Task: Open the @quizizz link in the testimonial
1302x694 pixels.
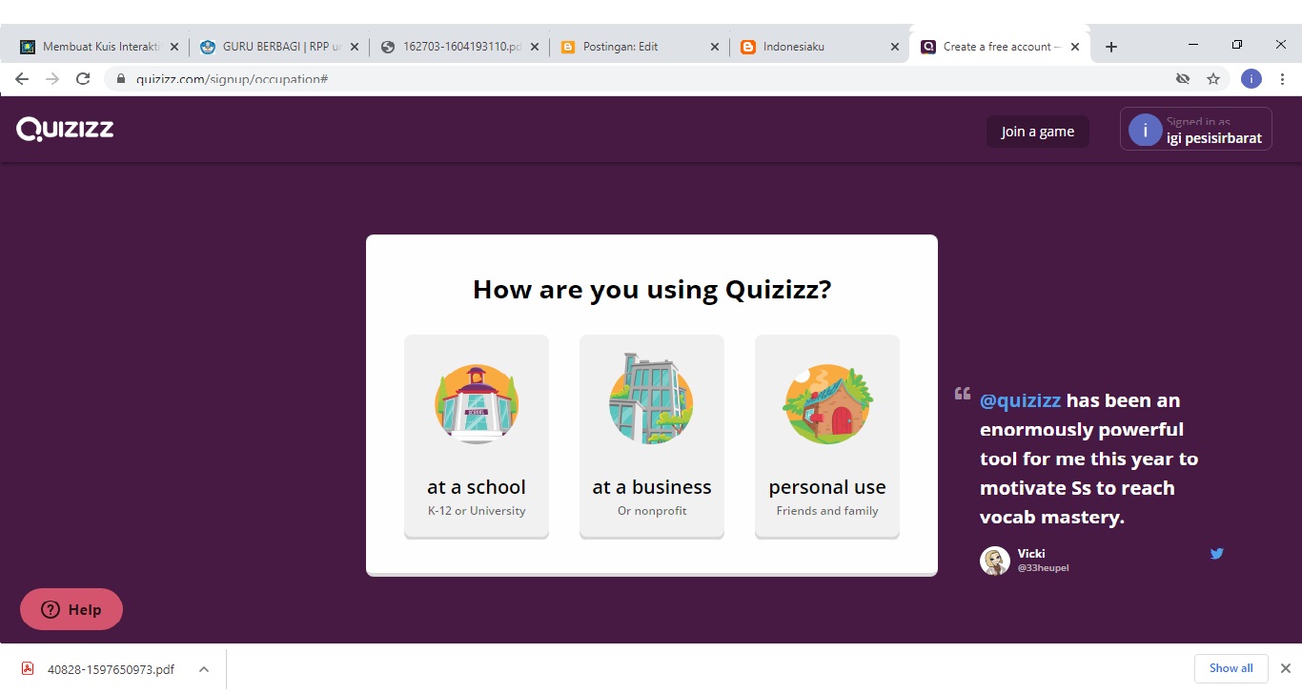Action: [x=1020, y=399]
